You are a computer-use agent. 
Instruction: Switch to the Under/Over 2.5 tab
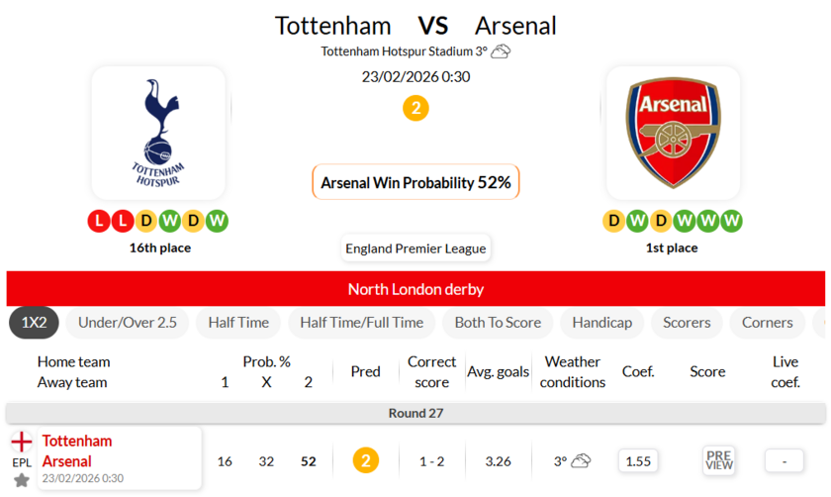128,323
